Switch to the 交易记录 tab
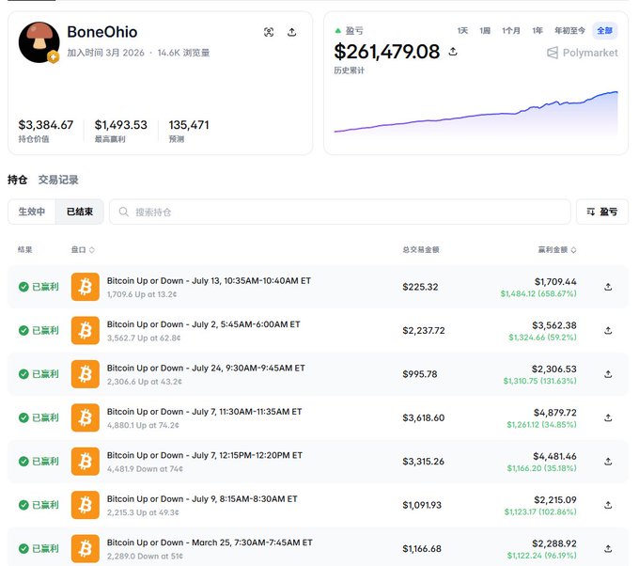Screen dimensions: 639x566 [x=58, y=180]
